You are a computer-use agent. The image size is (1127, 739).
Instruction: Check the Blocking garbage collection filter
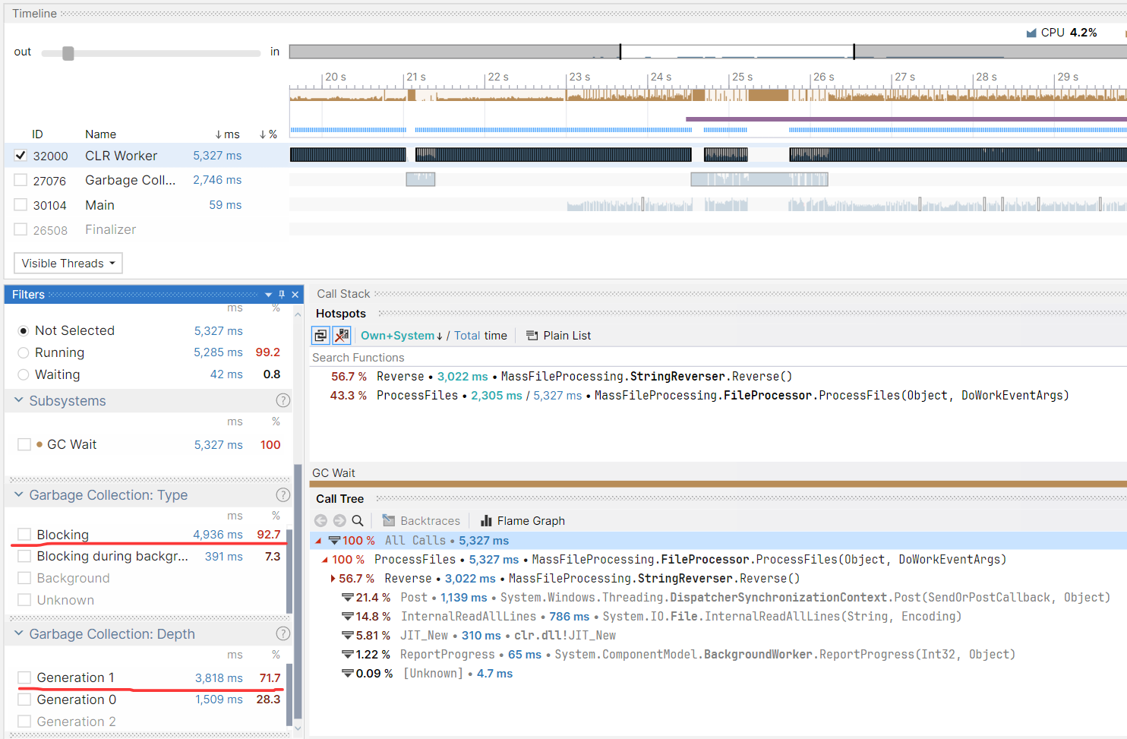[x=24, y=535]
